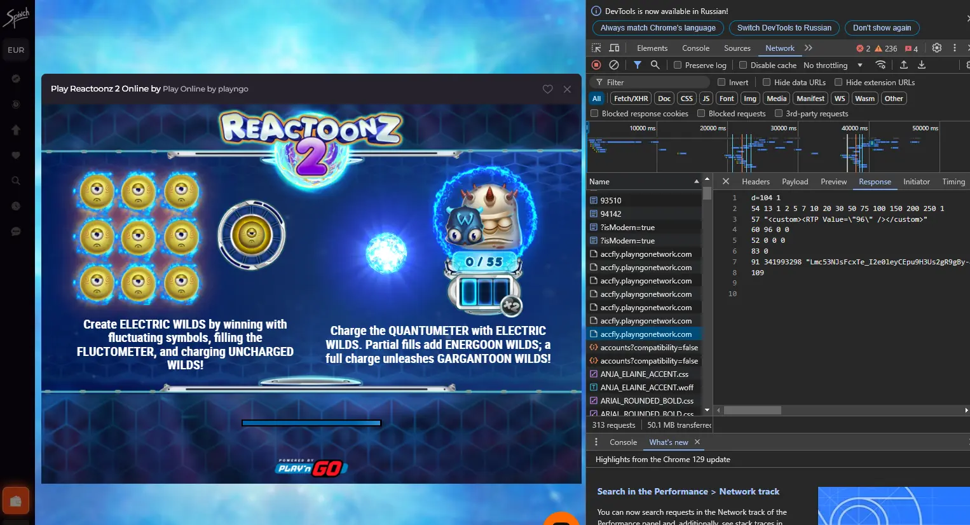Click the orange gift box button

(x=16, y=501)
